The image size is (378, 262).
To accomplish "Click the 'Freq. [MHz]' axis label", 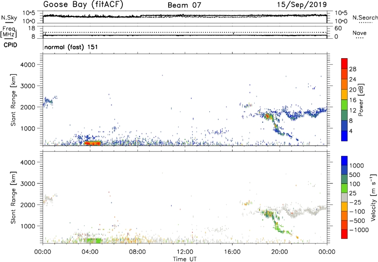I will (x=9, y=32).
